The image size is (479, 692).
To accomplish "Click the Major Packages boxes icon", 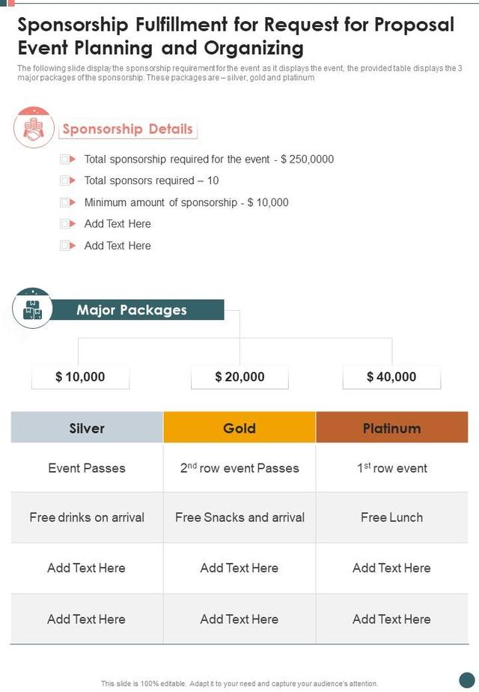I will (33, 309).
